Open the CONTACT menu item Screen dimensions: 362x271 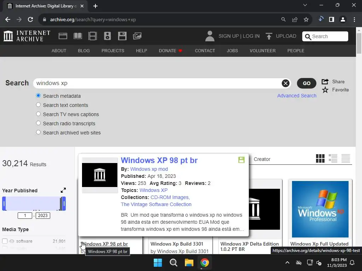point(205,51)
